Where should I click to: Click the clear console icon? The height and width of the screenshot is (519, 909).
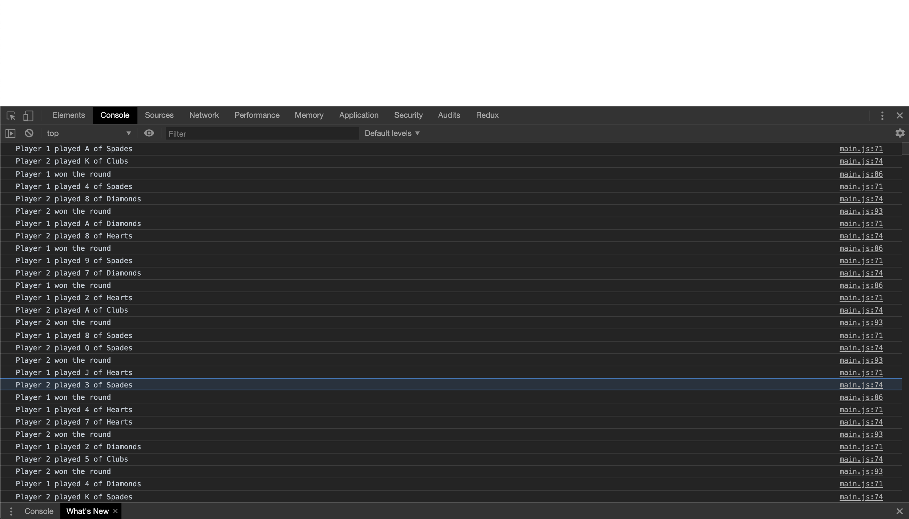(x=29, y=133)
